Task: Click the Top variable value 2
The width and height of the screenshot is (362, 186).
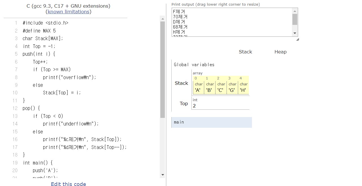Action: 194,106
